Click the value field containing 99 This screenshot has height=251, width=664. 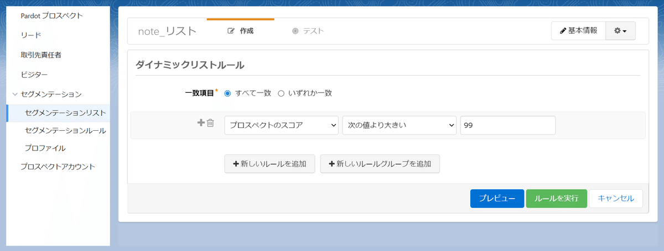(x=508, y=125)
